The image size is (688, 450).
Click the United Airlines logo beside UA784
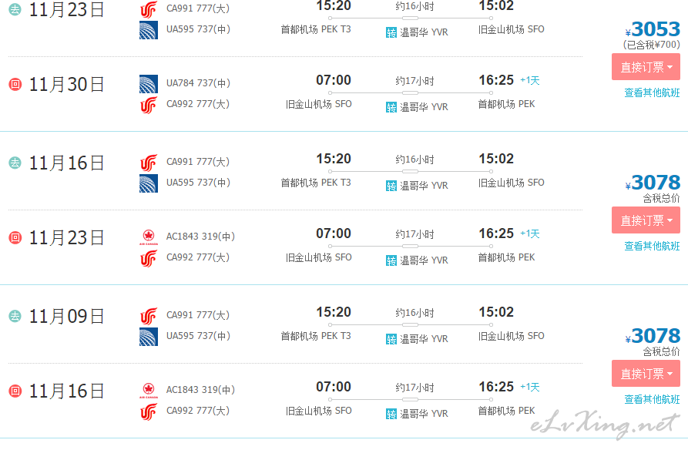point(148,84)
